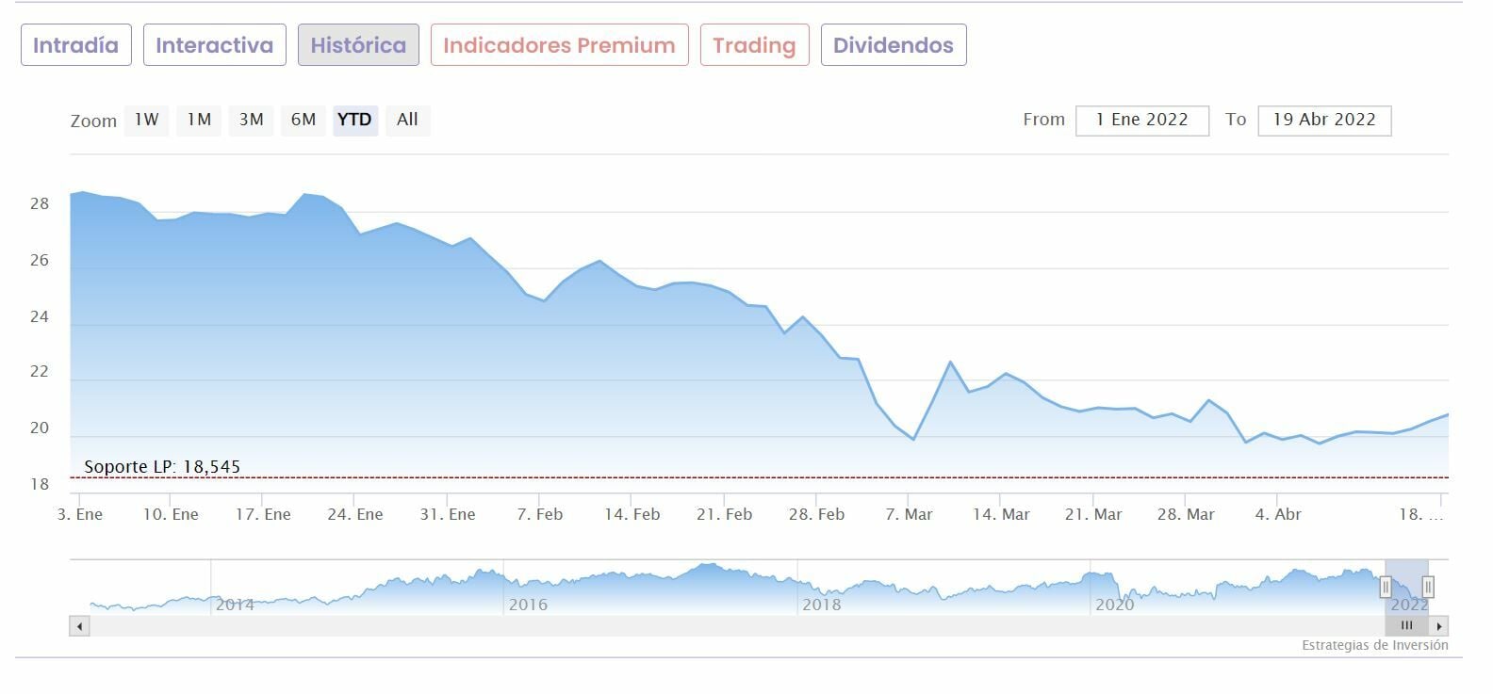Select the 6M zoom range
The height and width of the screenshot is (694, 1493).
303,120
